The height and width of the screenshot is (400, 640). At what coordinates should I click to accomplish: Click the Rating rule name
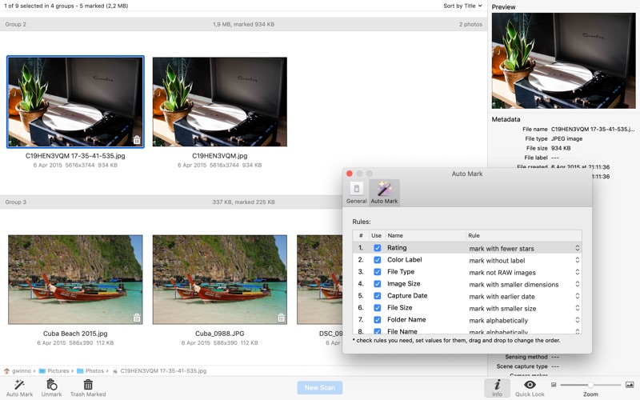(397, 248)
